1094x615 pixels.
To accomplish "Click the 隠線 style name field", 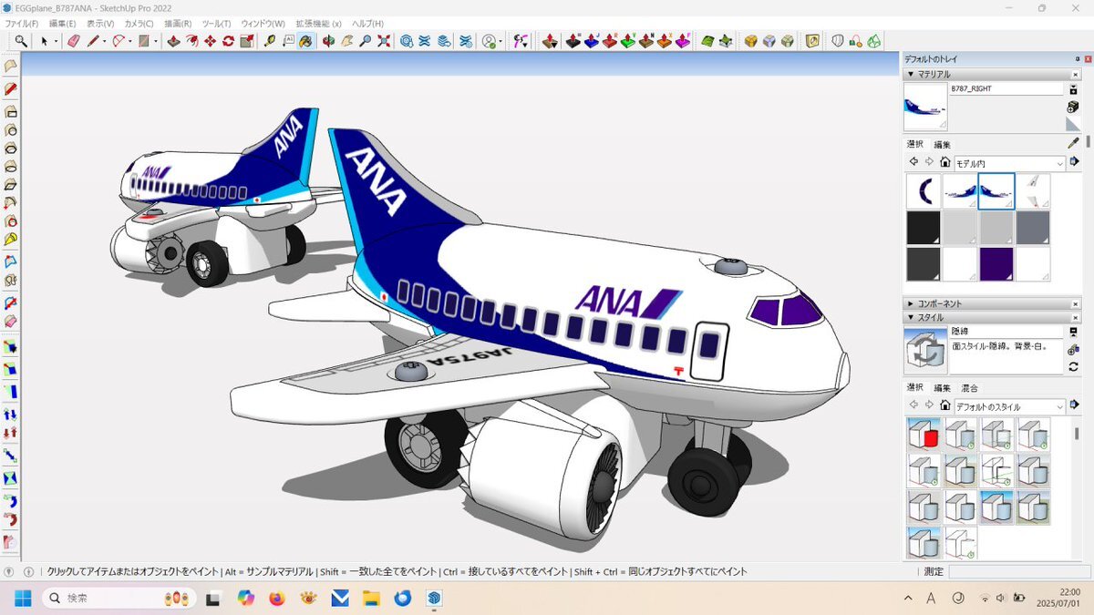I will pyautogui.click(x=1006, y=332).
